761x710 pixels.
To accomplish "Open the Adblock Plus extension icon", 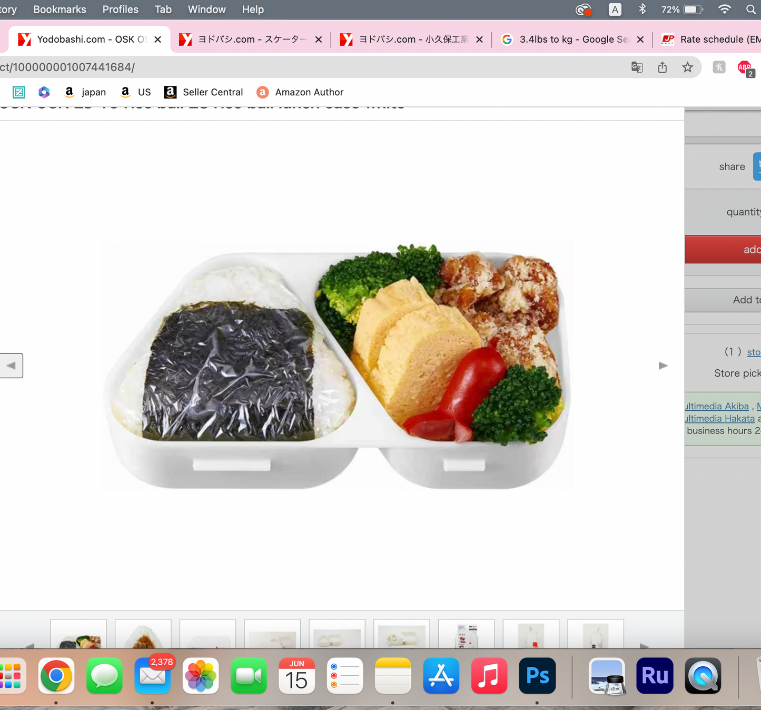I will coord(745,67).
